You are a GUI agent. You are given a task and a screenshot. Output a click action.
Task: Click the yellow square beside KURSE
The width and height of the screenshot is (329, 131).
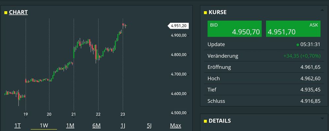pos(205,13)
